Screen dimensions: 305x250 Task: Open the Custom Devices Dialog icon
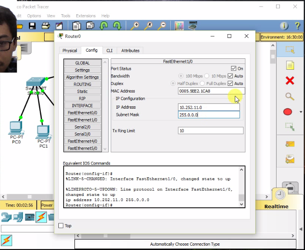pyautogui.click(x=193, y=26)
